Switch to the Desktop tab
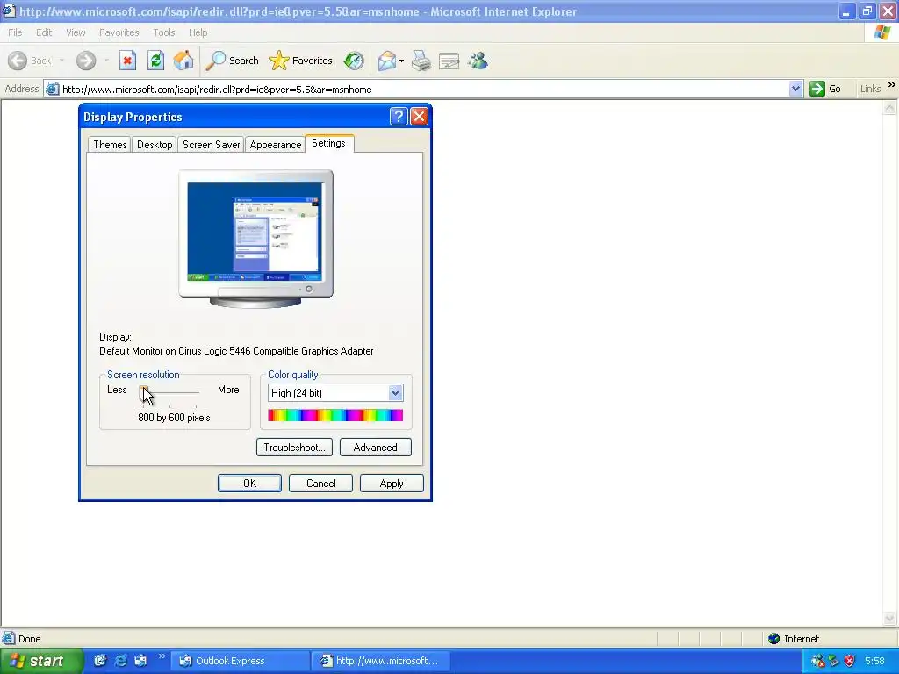This screenshot has height=674, width=899. coord(155,145)
